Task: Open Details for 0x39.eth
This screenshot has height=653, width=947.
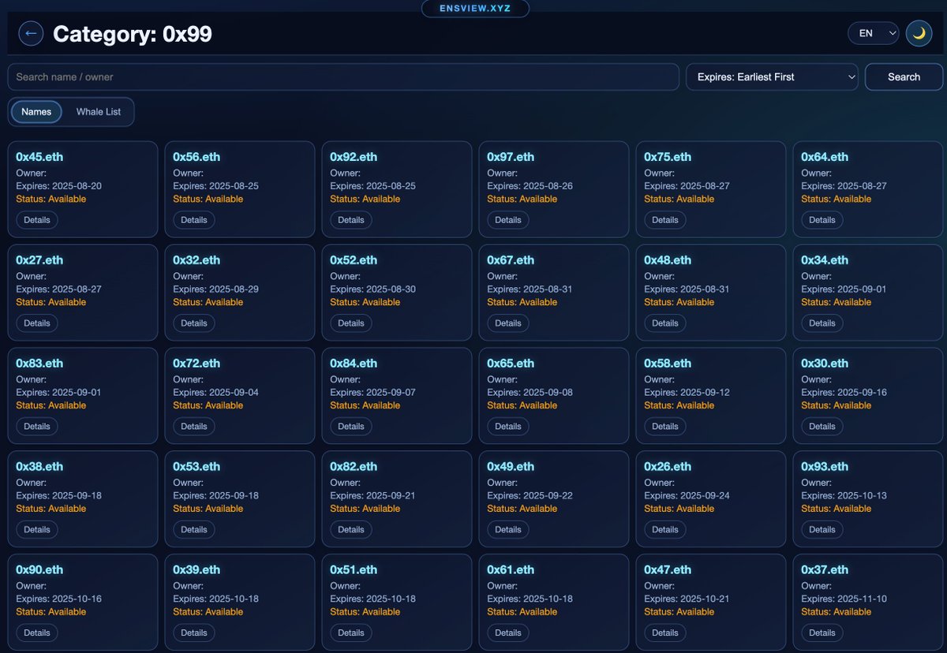Action: (194, 633)
